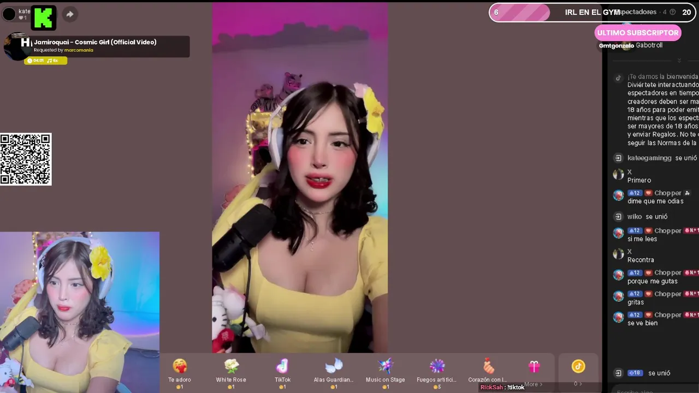Open wiko's username in chat
699x393 pixels.
tap(635, 217)
